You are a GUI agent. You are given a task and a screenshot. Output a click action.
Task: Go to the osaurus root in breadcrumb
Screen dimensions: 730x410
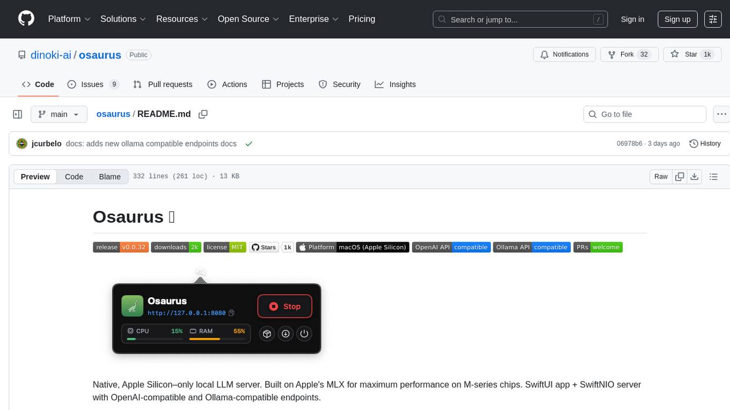(113, 114)
